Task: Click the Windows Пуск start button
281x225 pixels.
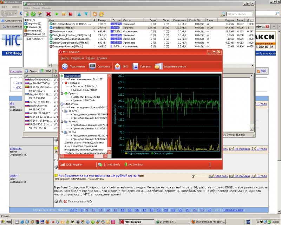Action: pos(6,222)
